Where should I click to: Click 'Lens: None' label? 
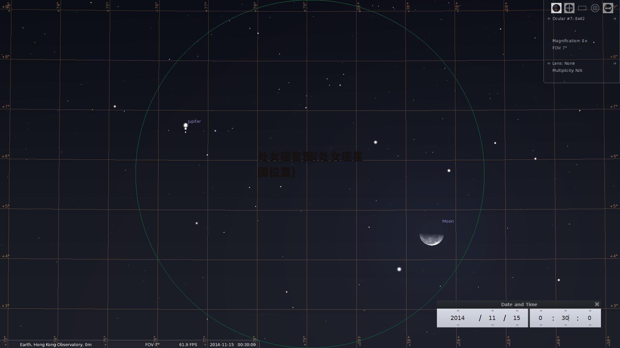(x=563, y=63)
